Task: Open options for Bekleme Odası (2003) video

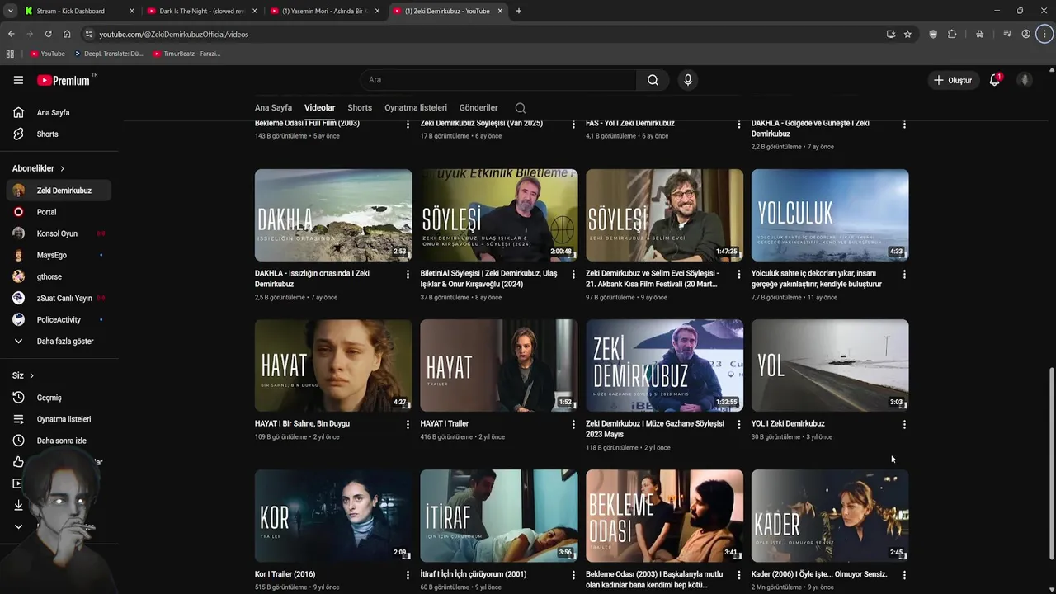Action: [738, 574]
